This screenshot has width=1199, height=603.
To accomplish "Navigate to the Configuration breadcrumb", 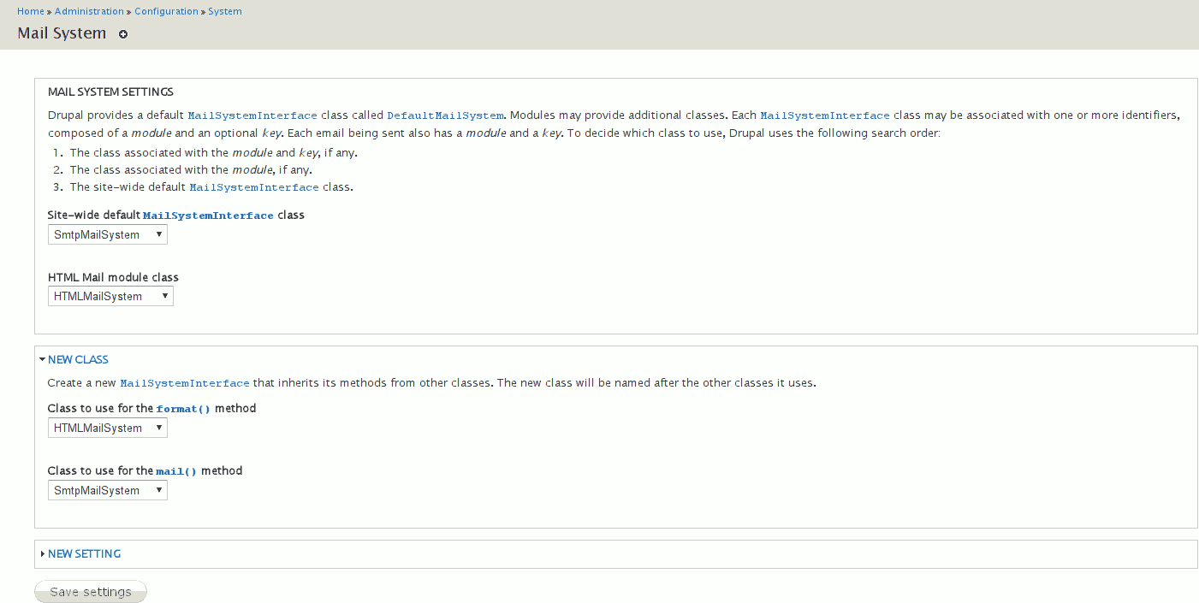I will tap(166, 11).
